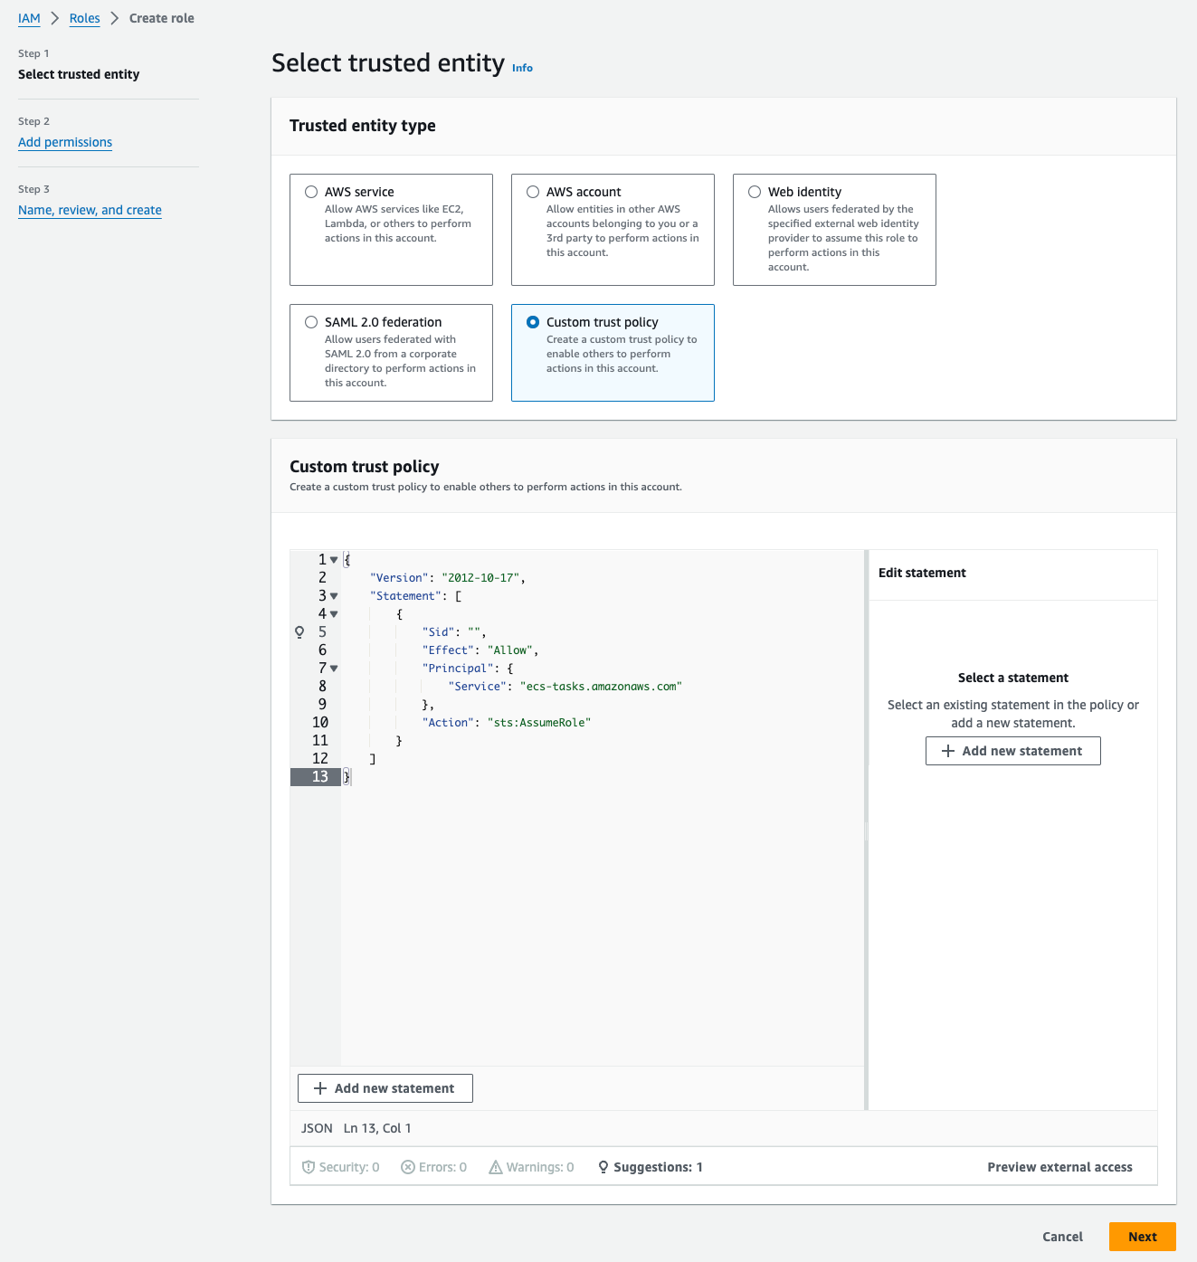Viewport: 1197px width, 1262px height.
Task: Collapse the Statement array on line 3
Action: tap(334, 596)
